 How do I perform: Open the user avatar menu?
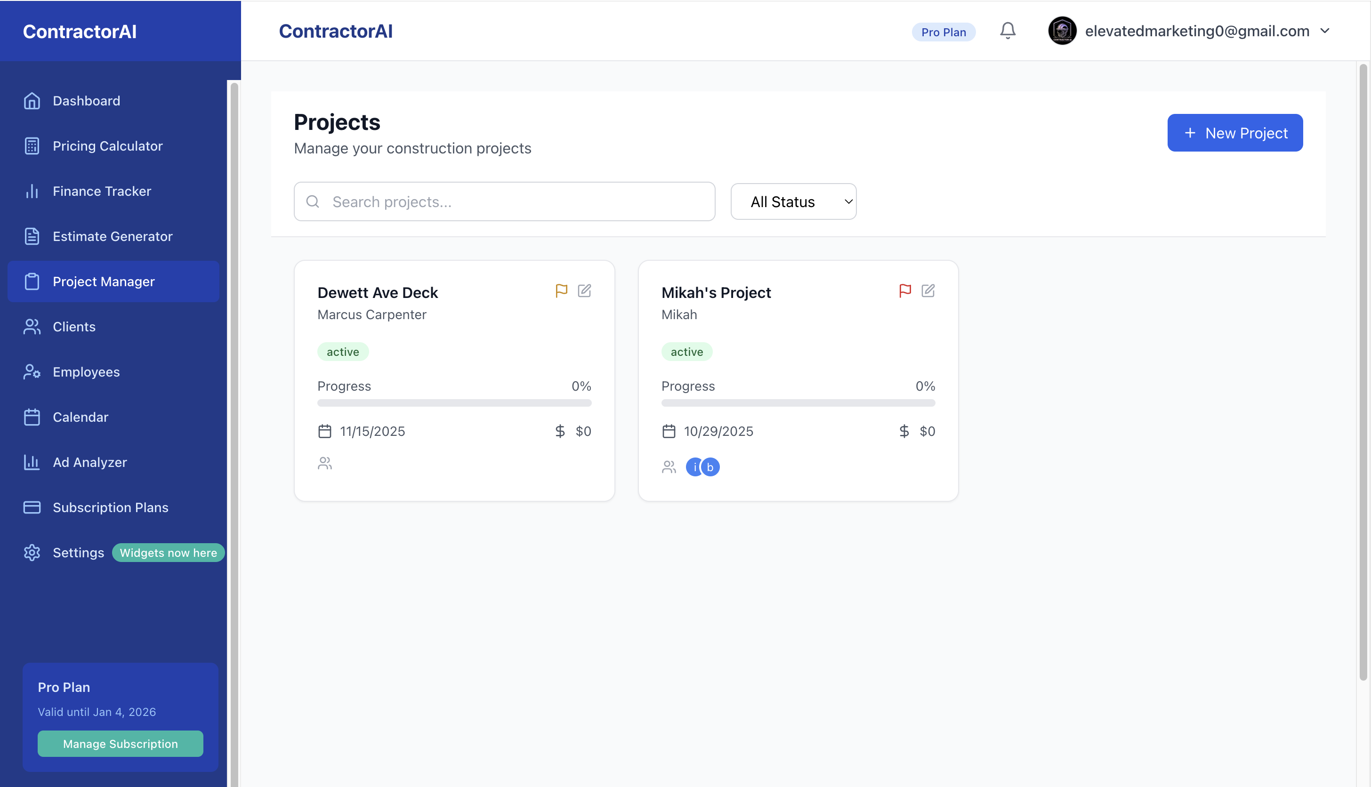click(1062, 31)
